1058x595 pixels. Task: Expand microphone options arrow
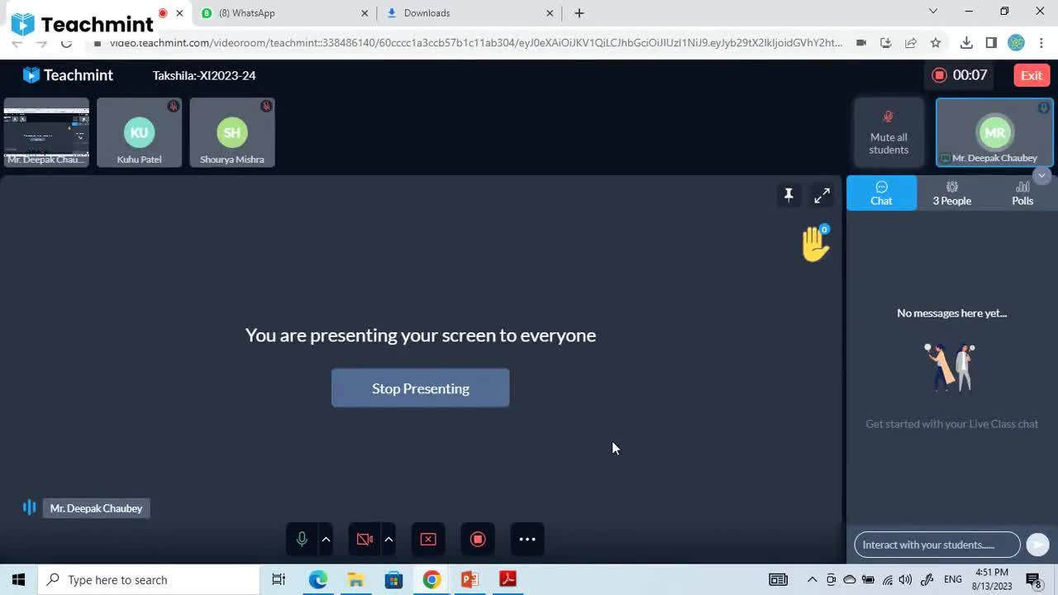(326, 540)
